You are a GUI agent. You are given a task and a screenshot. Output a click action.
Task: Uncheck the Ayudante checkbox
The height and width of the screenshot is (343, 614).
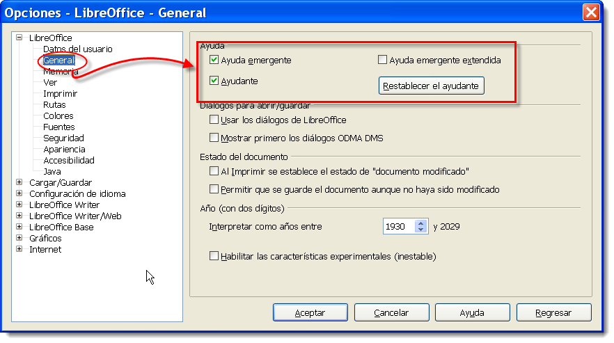point(214,81)
